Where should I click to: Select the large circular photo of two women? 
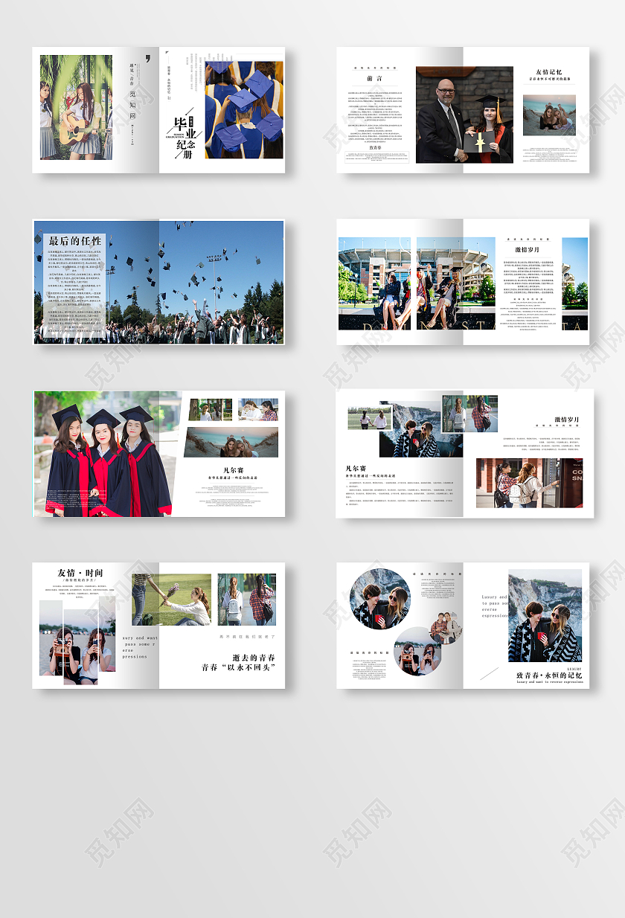click(380, 599)
